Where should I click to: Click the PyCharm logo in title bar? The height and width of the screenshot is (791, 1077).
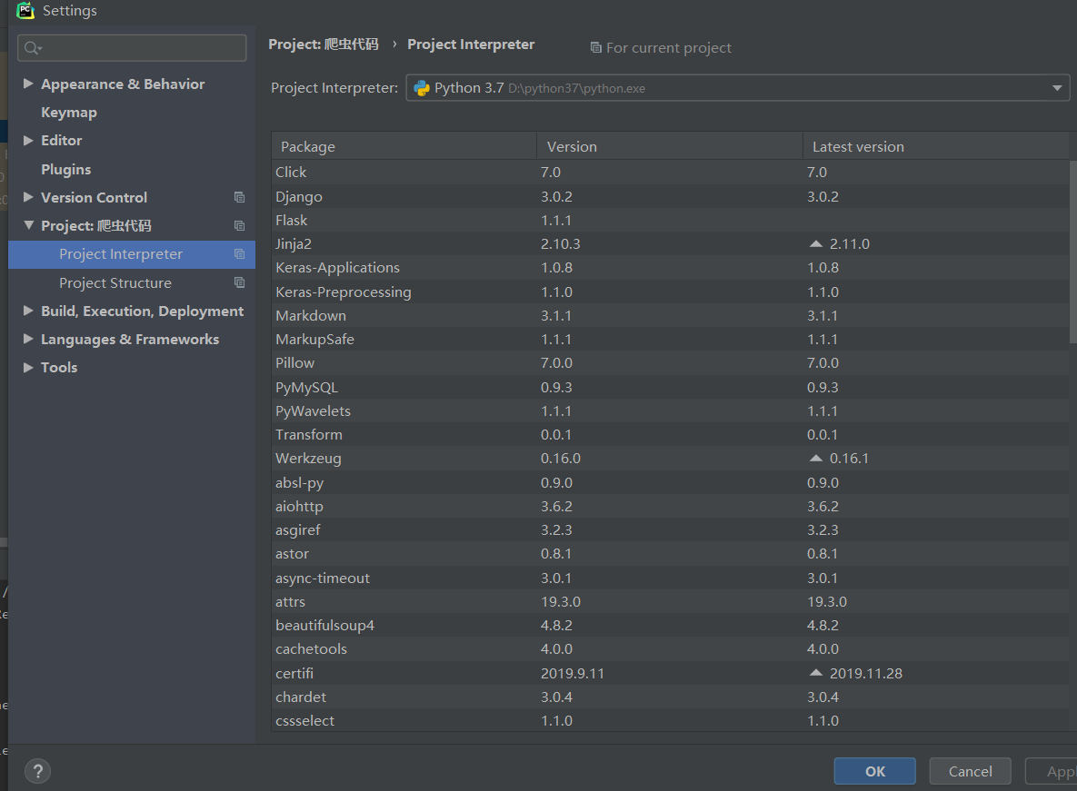[25, 10]
